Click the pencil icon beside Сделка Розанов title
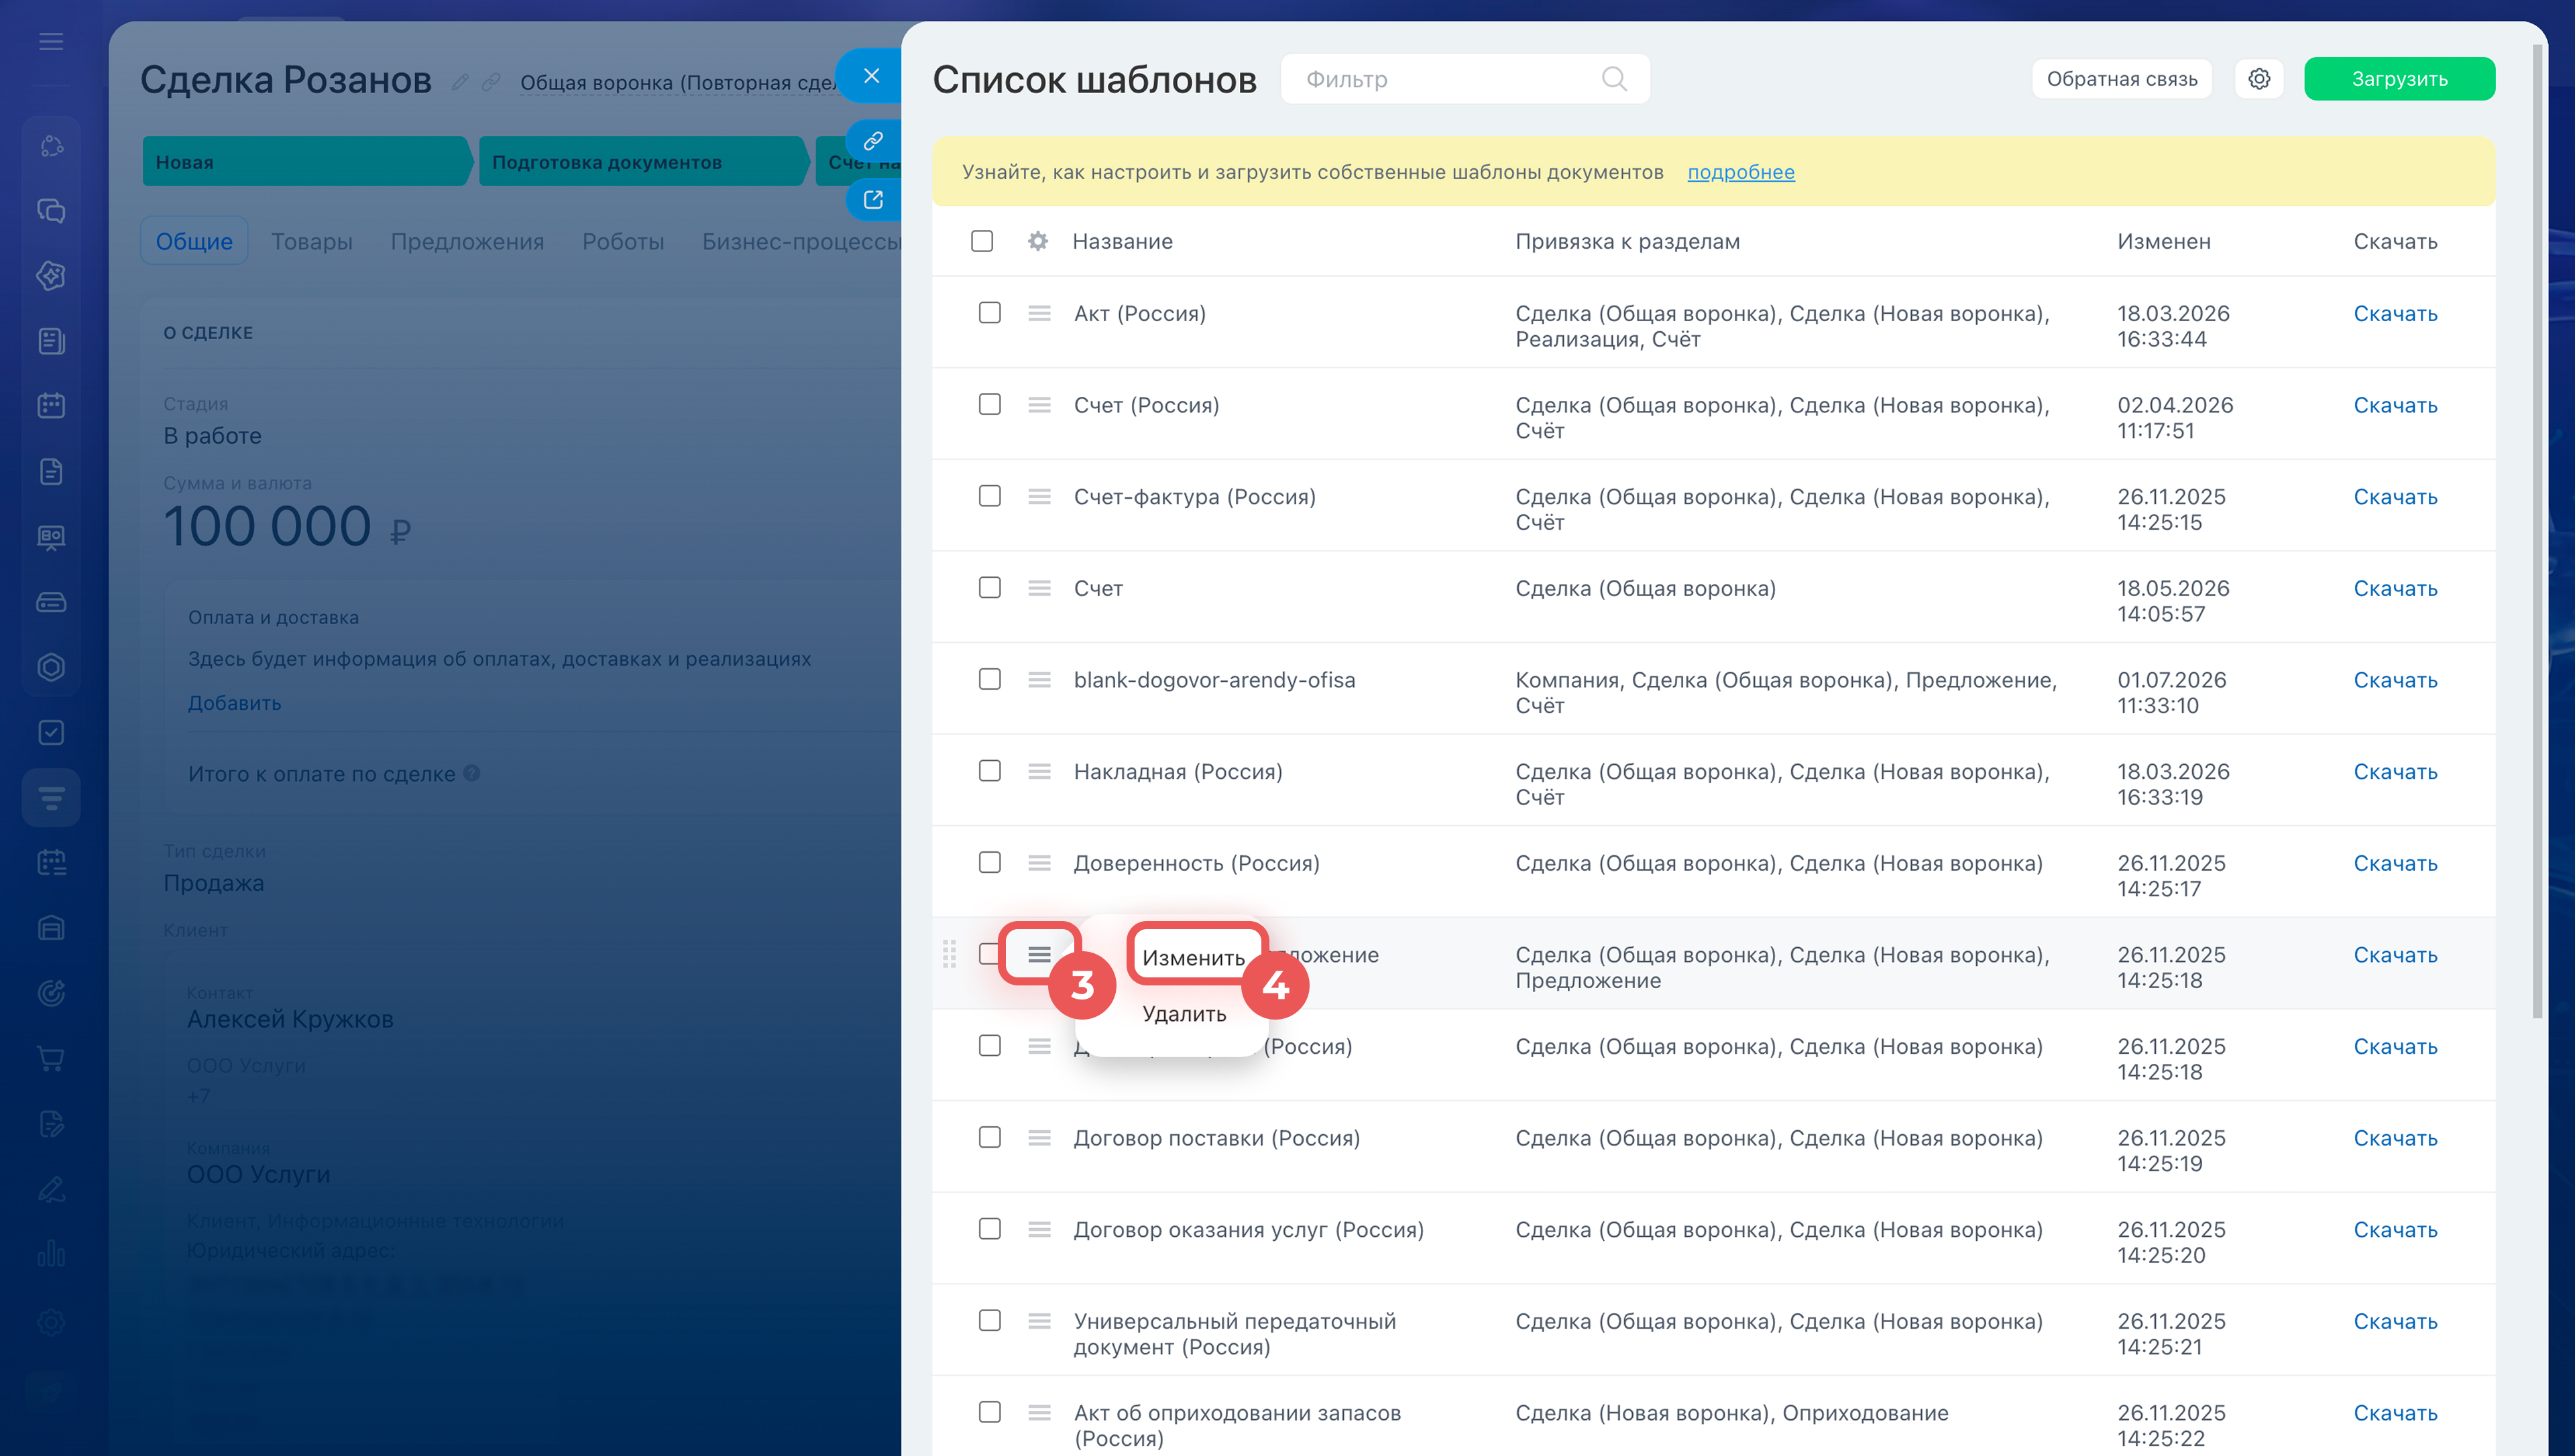2575x1456 pixels. (x=460, y=82)
